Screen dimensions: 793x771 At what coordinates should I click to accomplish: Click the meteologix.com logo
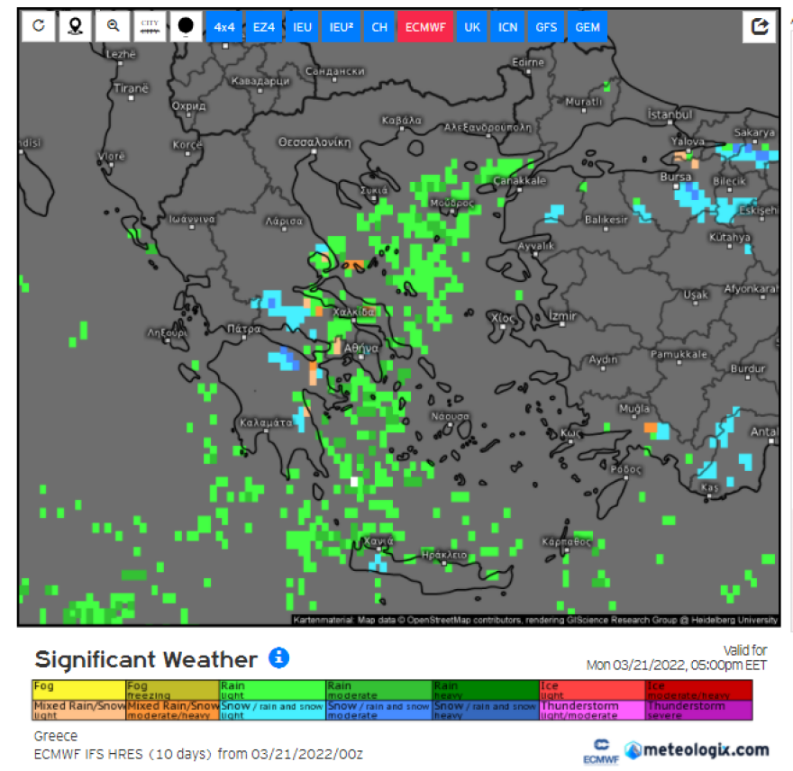(697, 749)
